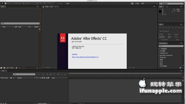Open the timeline Graph Editor icon
The image size is (185, 104).
[x=65, y=74]
